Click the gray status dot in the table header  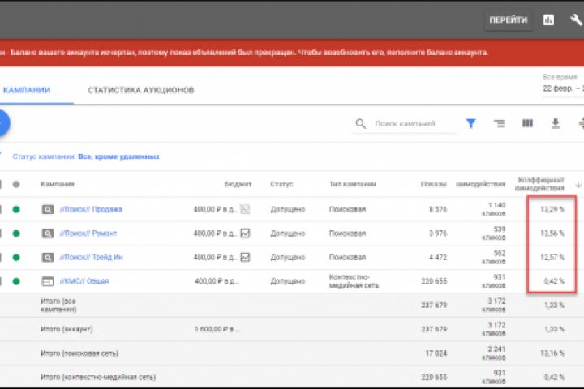tap(15, 185)
